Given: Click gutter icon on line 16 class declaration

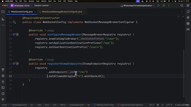Looking at the screenshot, I should [x=14, y=22].
